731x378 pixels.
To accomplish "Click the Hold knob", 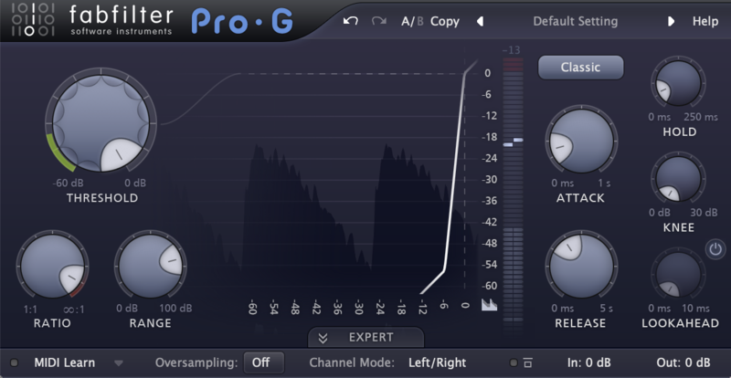I will pos(678,83).
